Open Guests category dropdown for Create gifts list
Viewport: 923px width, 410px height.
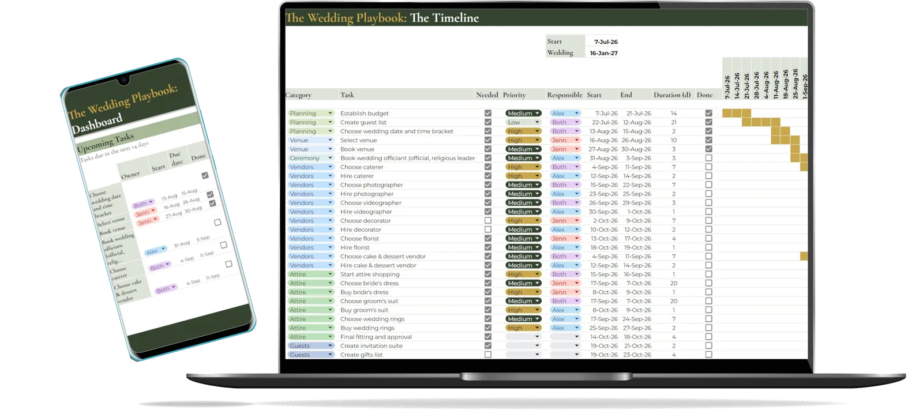[311, 355]
